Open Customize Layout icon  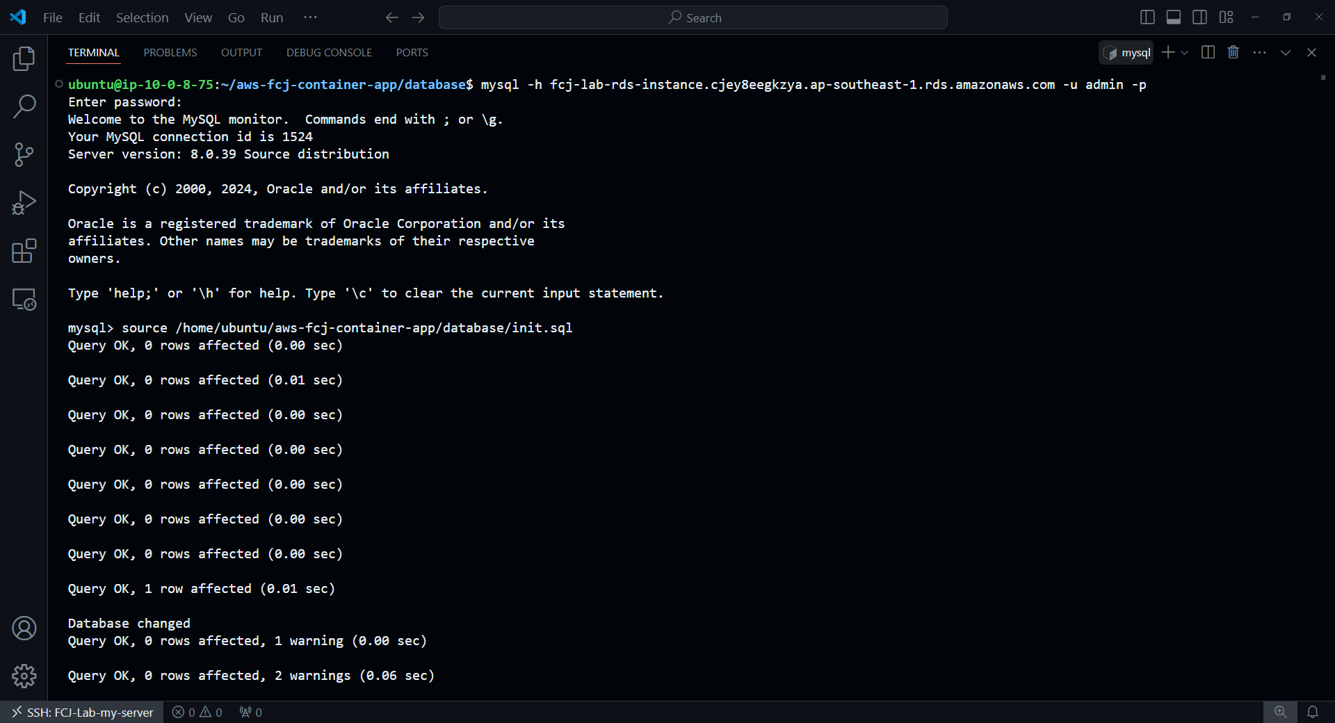1227,17
